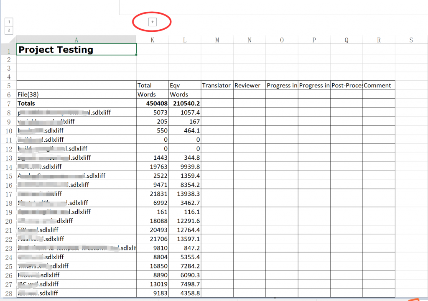428x301 pixels.
Task: Select column K header
Action: tap(152, 40)
